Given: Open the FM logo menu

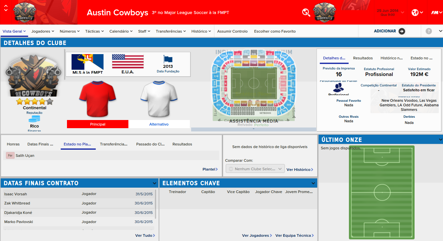Looking at the screenshot, I should pos(436,12).
